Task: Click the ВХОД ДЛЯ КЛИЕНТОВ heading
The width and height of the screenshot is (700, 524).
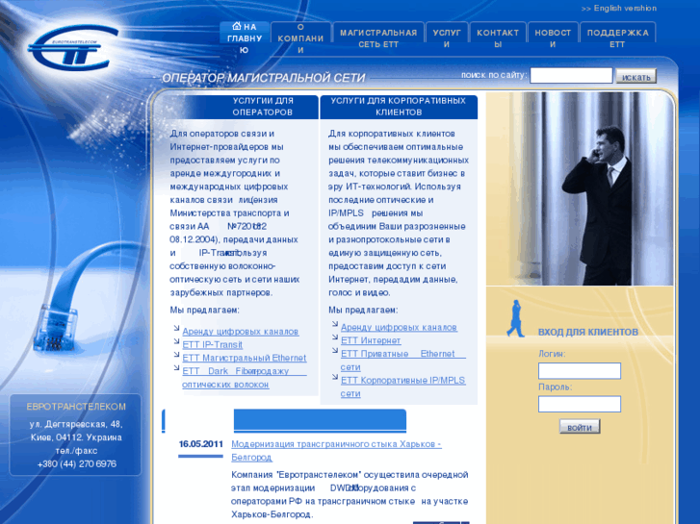Action: 588,333
